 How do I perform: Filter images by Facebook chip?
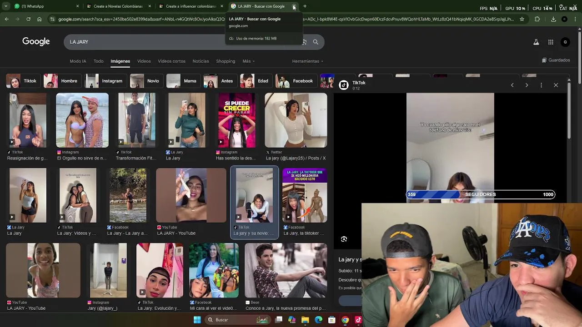point(296,81)
